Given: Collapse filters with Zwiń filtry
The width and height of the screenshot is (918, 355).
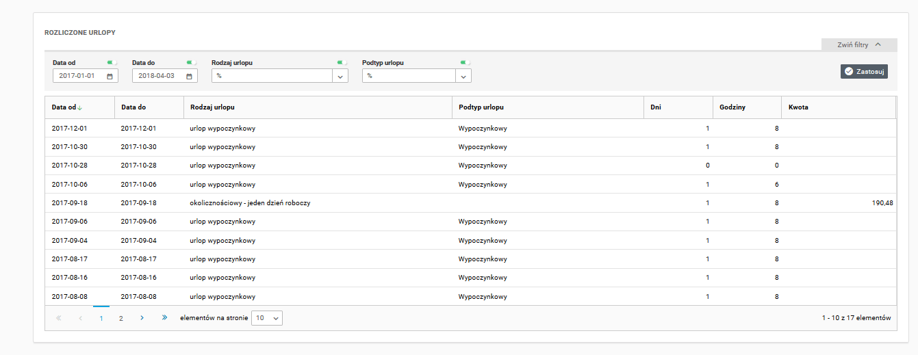Looking at the screenshot, I should pyautogui.click(x=858, y=44).
